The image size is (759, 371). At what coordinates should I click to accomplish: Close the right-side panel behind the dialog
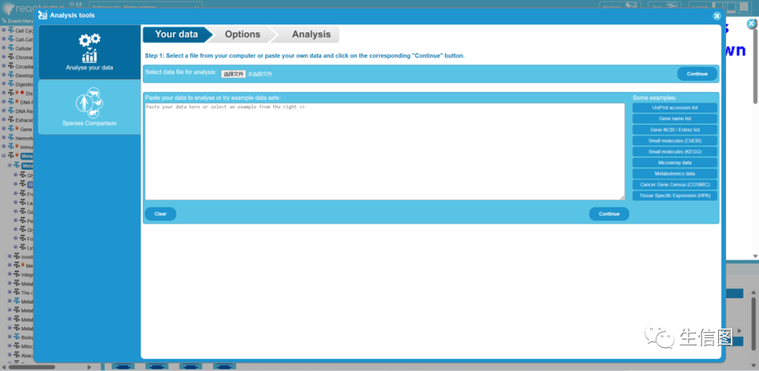coord(751,24)
